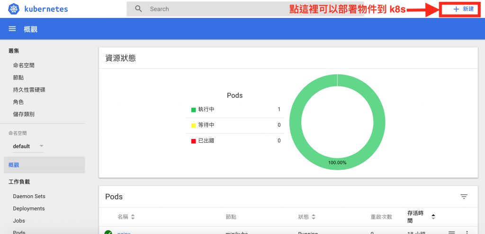Open 節點 in the sidebar
Viewport: 485px width, 234px height.
coord(18,78)
